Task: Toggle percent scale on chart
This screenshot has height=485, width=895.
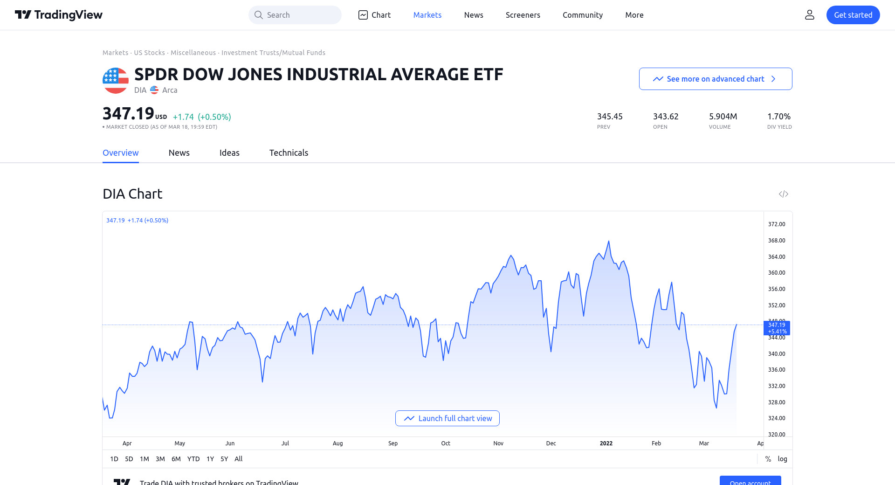Action: pos(768,459)
